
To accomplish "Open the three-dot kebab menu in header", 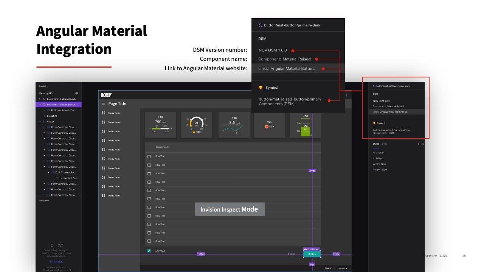I will point(346,95).
